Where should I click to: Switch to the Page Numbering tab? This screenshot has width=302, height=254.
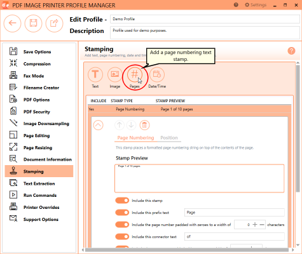[x=135, y=138]
